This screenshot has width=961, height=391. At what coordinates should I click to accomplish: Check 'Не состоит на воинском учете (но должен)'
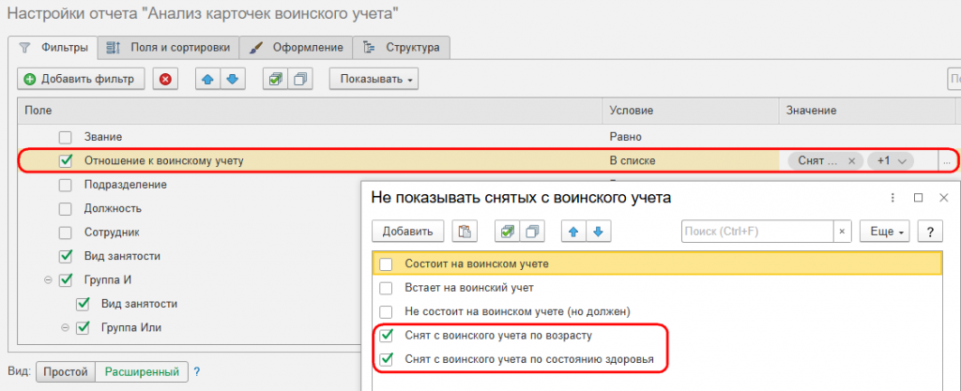click(x=386, y=311)
